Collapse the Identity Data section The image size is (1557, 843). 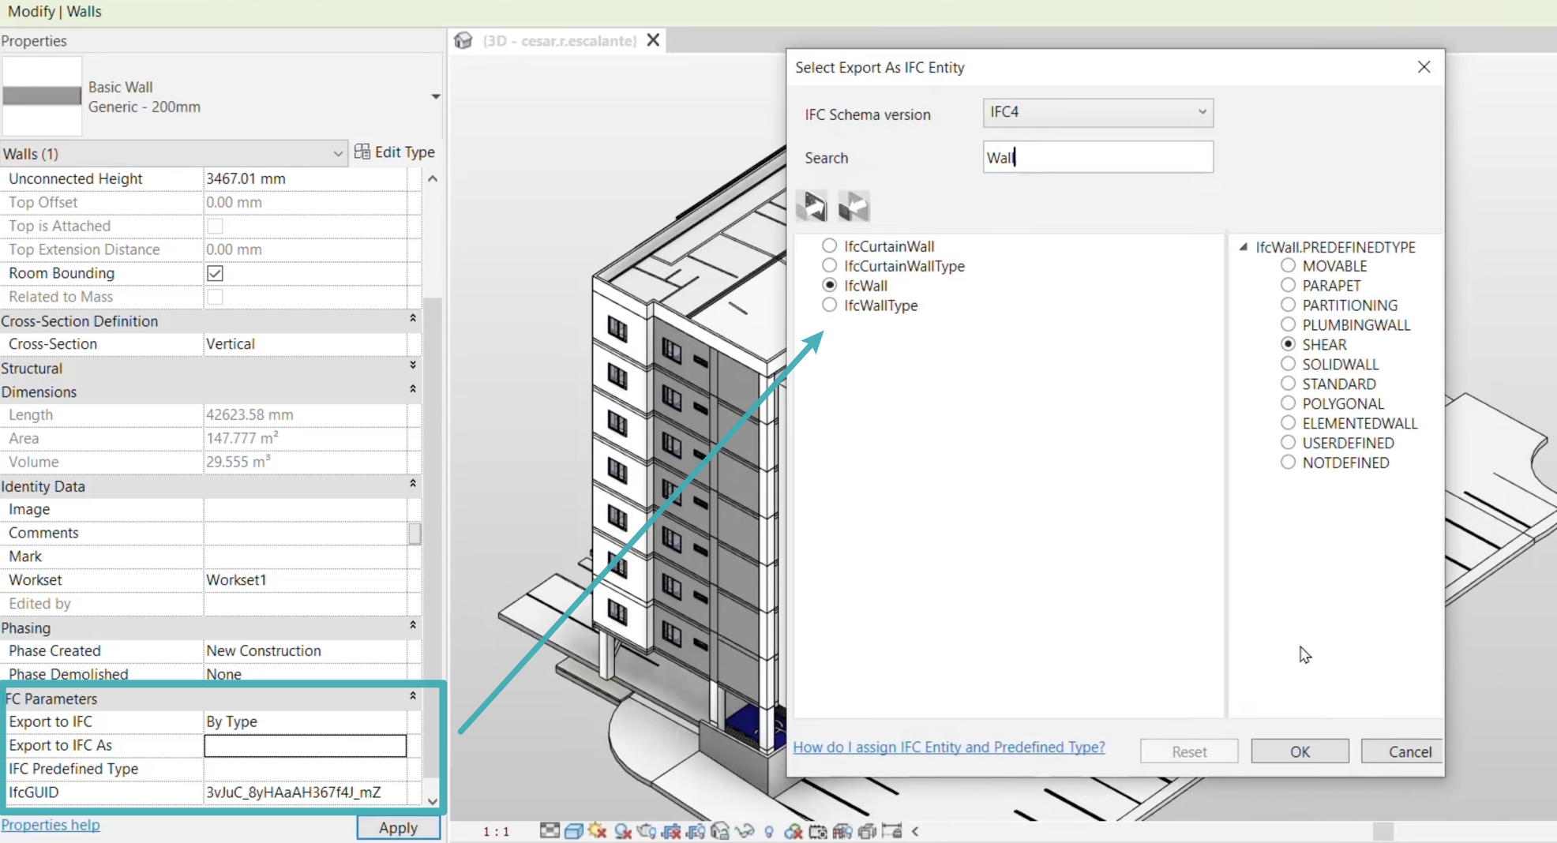tap(412, 483)
